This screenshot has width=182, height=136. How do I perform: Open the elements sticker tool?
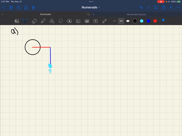click(x=69, y=21)
